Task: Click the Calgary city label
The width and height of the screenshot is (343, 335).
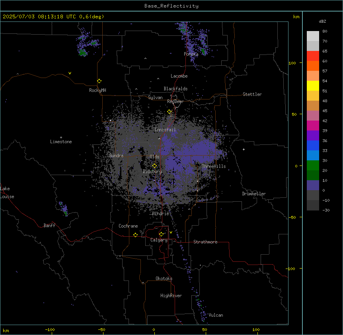Action: [x=159, y=240]
